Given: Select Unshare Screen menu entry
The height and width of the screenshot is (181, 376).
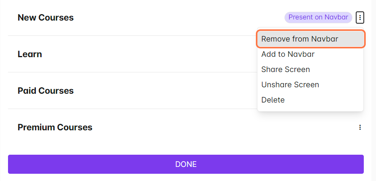Looking at the screenshot, I should point(290,85).
